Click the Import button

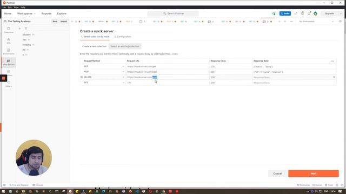click(x=64, y=22)
